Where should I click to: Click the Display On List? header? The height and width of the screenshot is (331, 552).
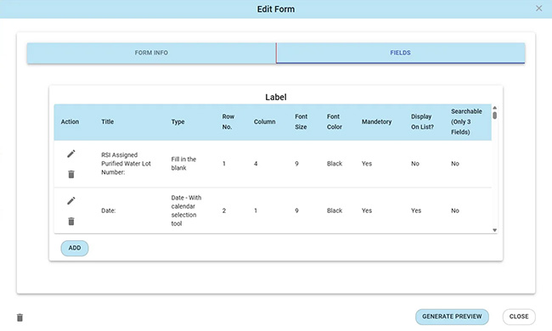422,121
